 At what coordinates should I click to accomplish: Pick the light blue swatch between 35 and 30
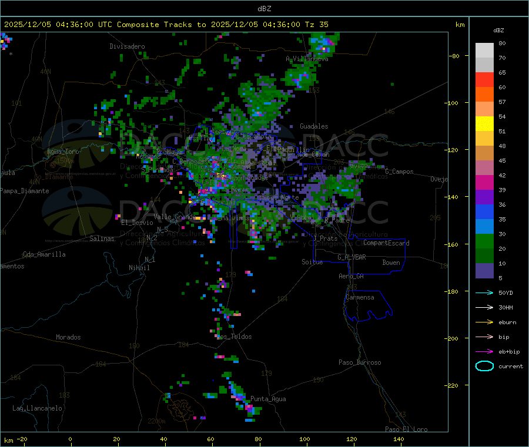click(x=484, y=227)
